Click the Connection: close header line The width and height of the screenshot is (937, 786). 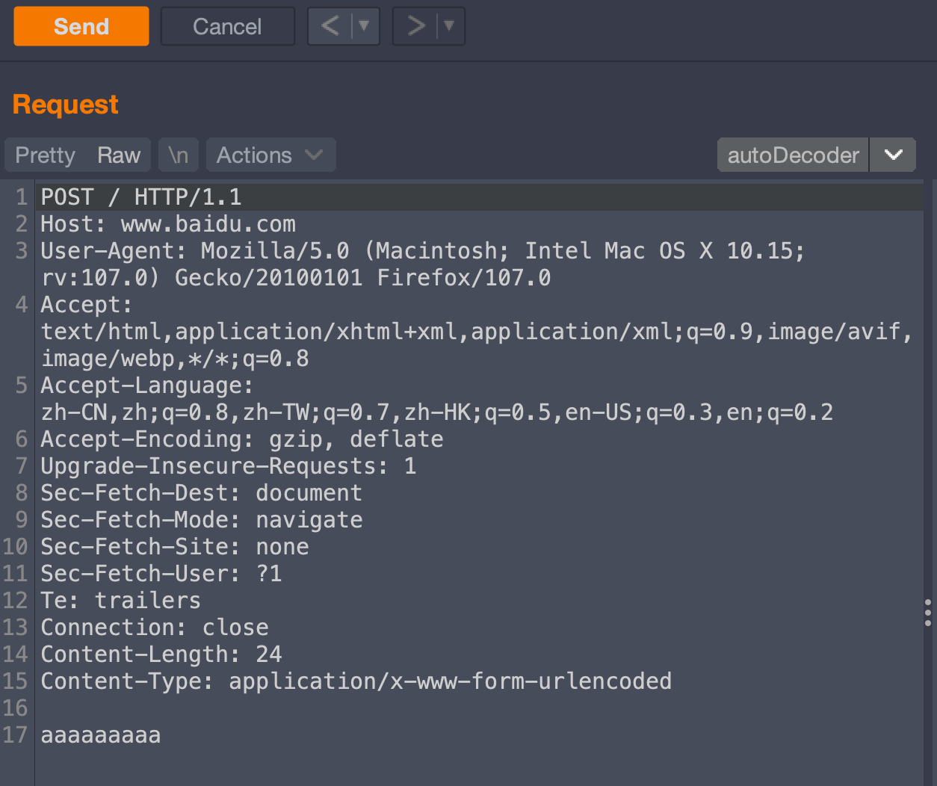tap(155, 628)
